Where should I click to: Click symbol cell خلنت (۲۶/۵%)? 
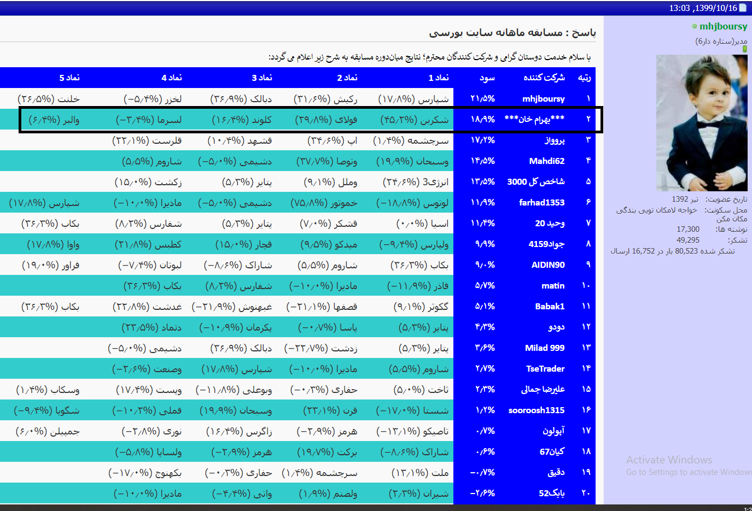click(x=49, y=99)
